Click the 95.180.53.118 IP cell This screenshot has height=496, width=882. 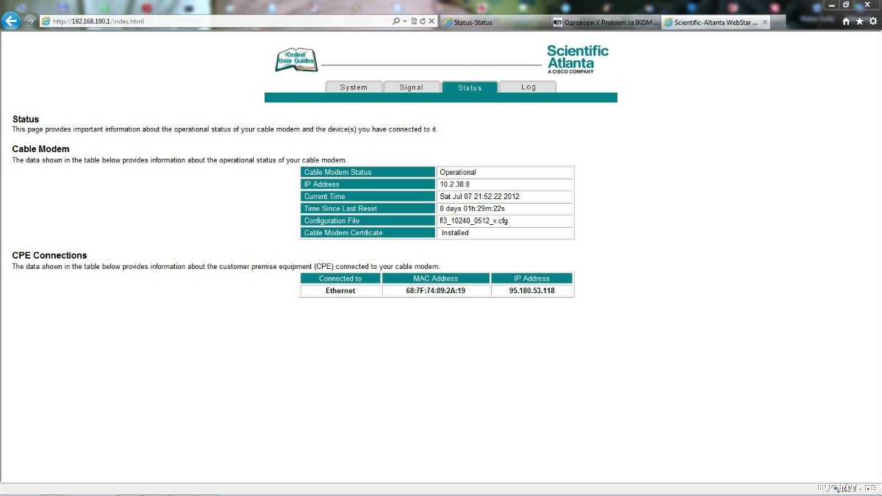pos(532,291)
